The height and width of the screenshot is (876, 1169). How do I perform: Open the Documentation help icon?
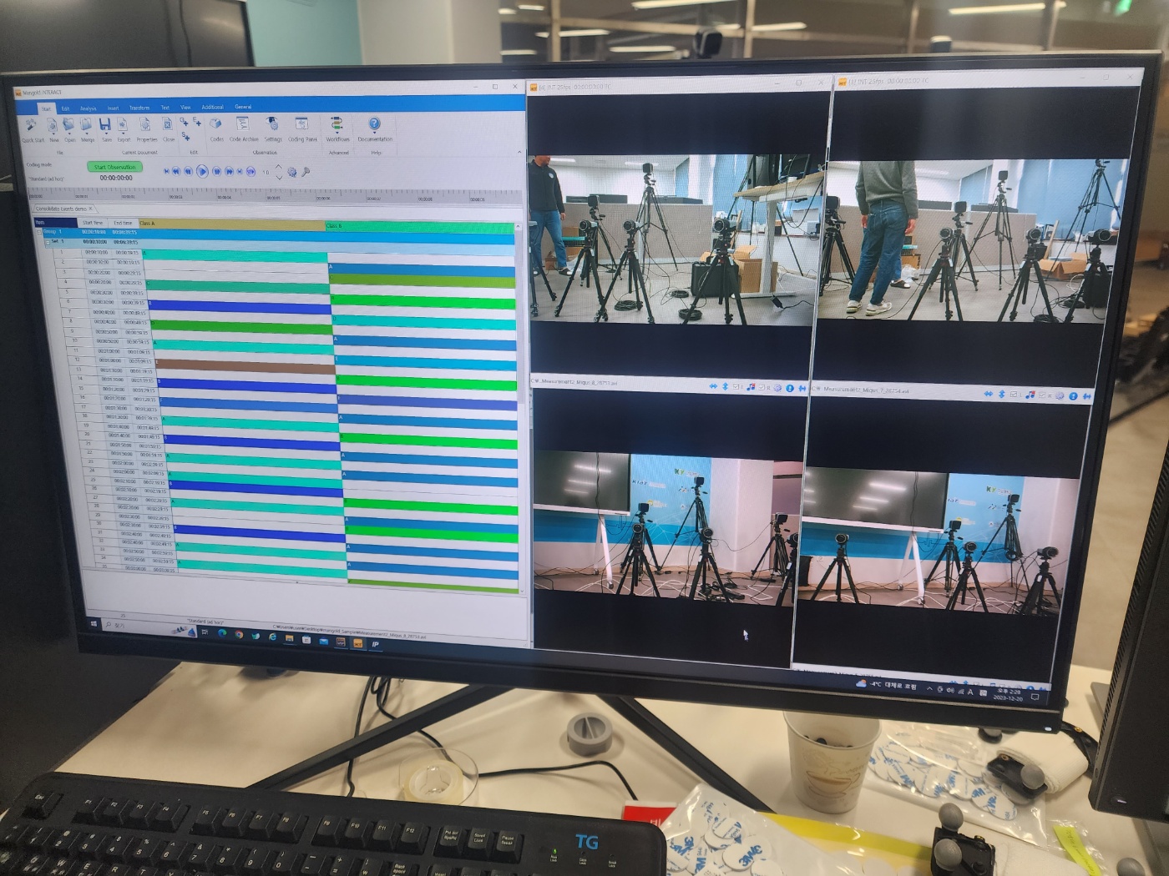click(x=374, y=123)
